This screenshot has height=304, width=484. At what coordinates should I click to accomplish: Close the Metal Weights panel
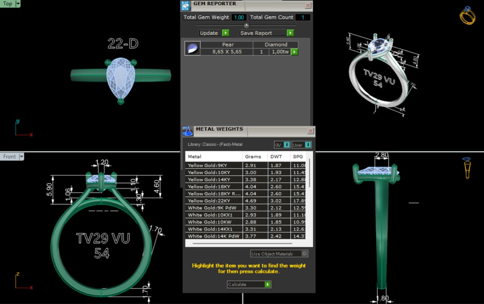point(310,131)
